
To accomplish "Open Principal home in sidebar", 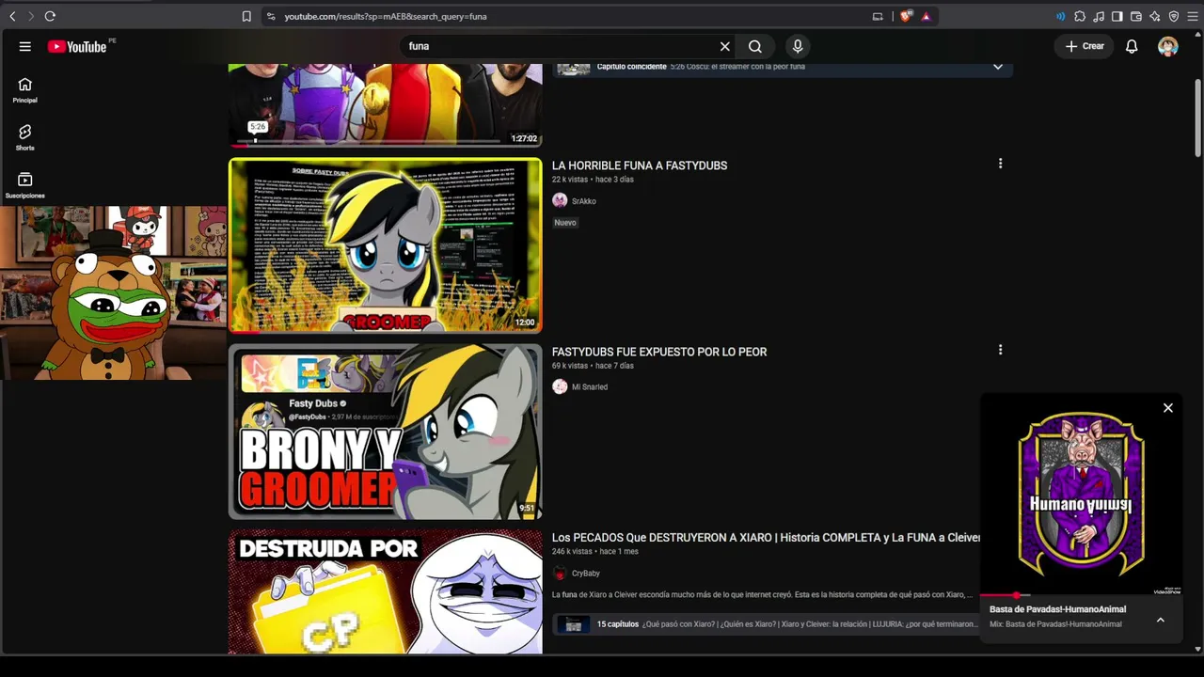I will click(25, 90).
